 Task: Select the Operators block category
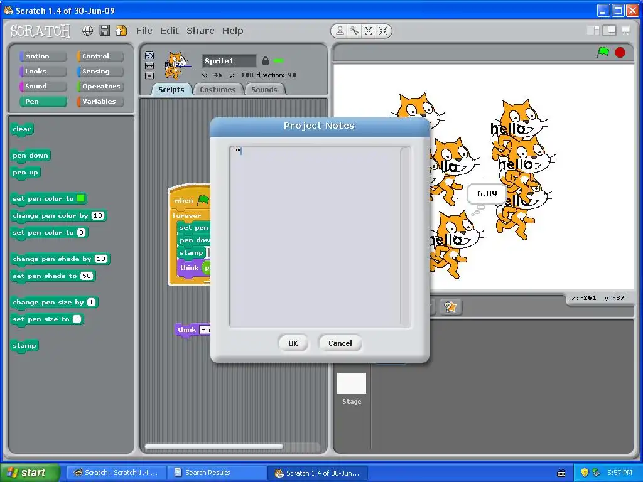pyautogui.click(x=100, y=87)
